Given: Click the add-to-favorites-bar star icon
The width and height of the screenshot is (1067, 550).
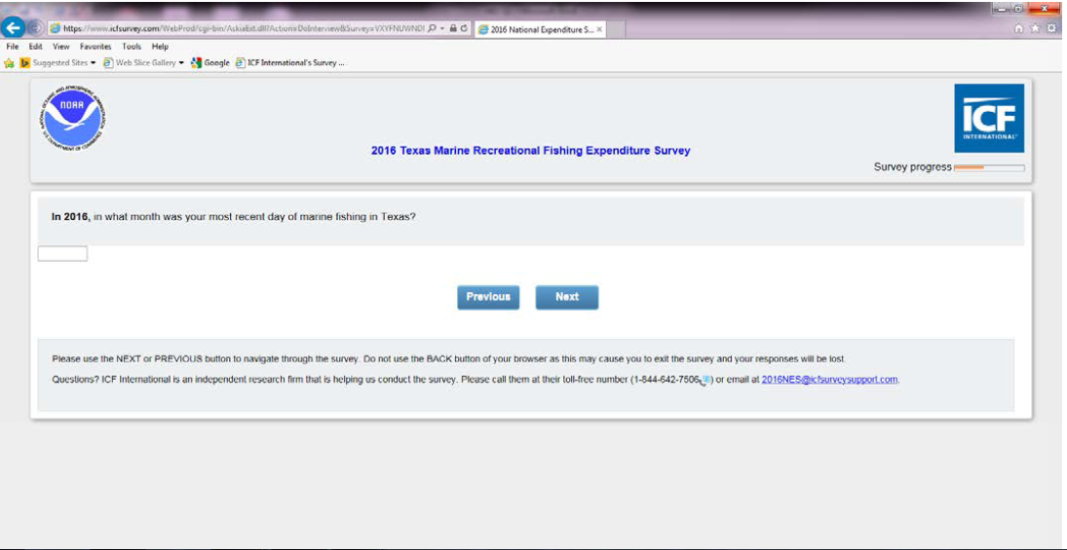Looking at the screenshot, I should 10,63.
